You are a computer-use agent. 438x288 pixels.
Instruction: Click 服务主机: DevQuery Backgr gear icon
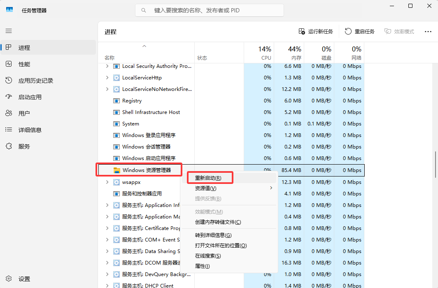[116, 274]
